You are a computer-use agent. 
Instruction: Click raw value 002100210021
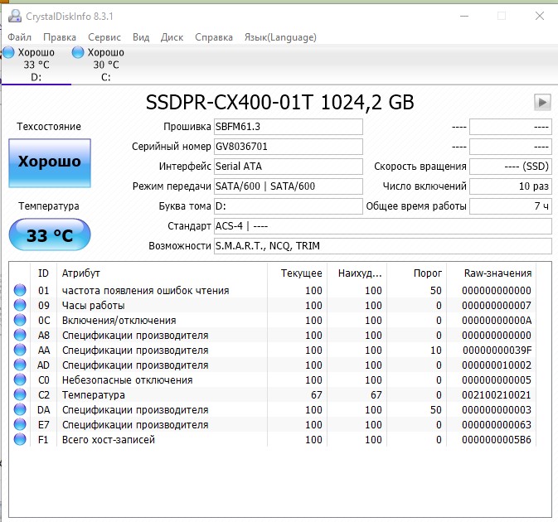[497, 395]
